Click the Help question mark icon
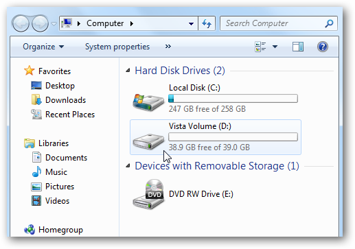The height and width of the screenshot is (249, 355). coord(323,47)
